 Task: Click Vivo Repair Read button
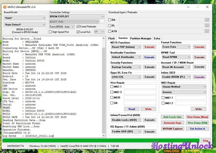click(x=132, y=109)
